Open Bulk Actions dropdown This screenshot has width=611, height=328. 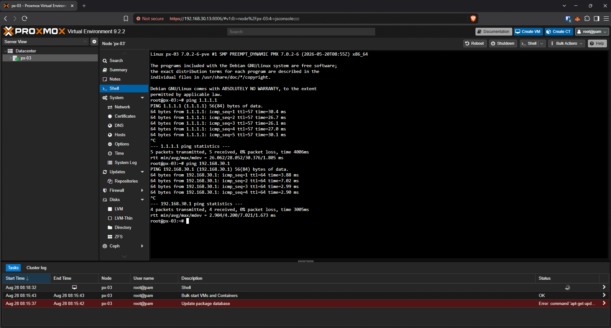pos(566,43)
